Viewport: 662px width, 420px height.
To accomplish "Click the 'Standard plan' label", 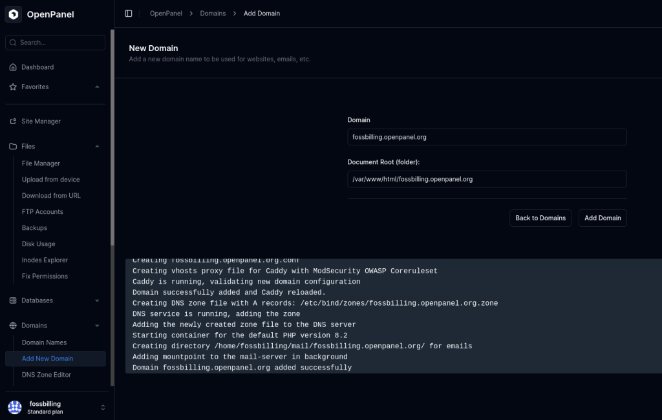I will (45, 412).
